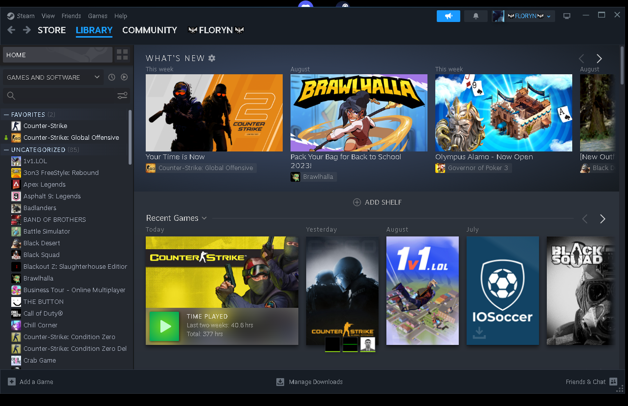This screenshot has width=628, height=406.
Task: Click Add Shelf button
Action: pyautogui.click(x=377, y=202)
